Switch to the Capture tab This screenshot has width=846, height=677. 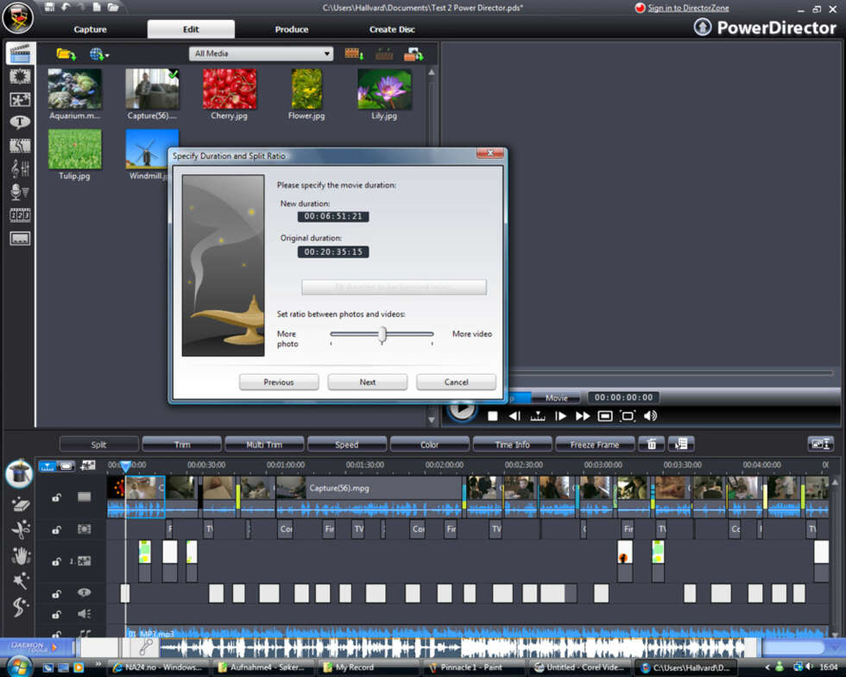pyautogui.click(x=90, y=29)
